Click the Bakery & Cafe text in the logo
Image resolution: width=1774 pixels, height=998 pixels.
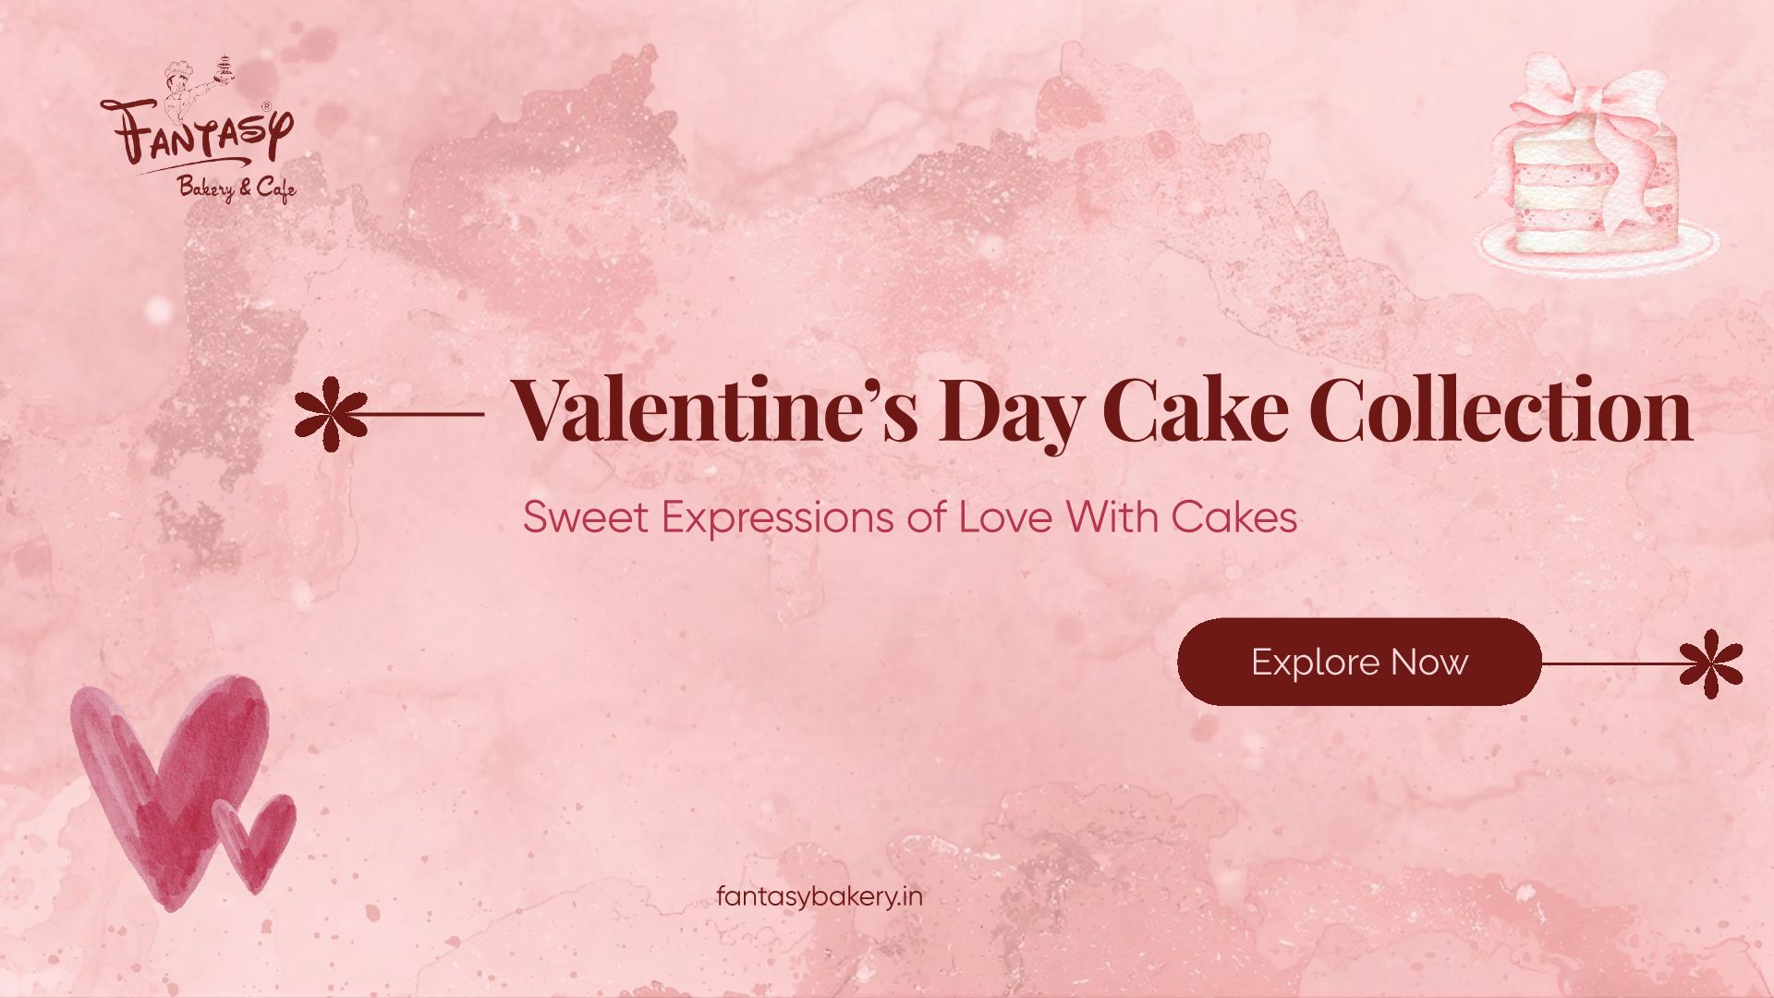coord(237,189)
